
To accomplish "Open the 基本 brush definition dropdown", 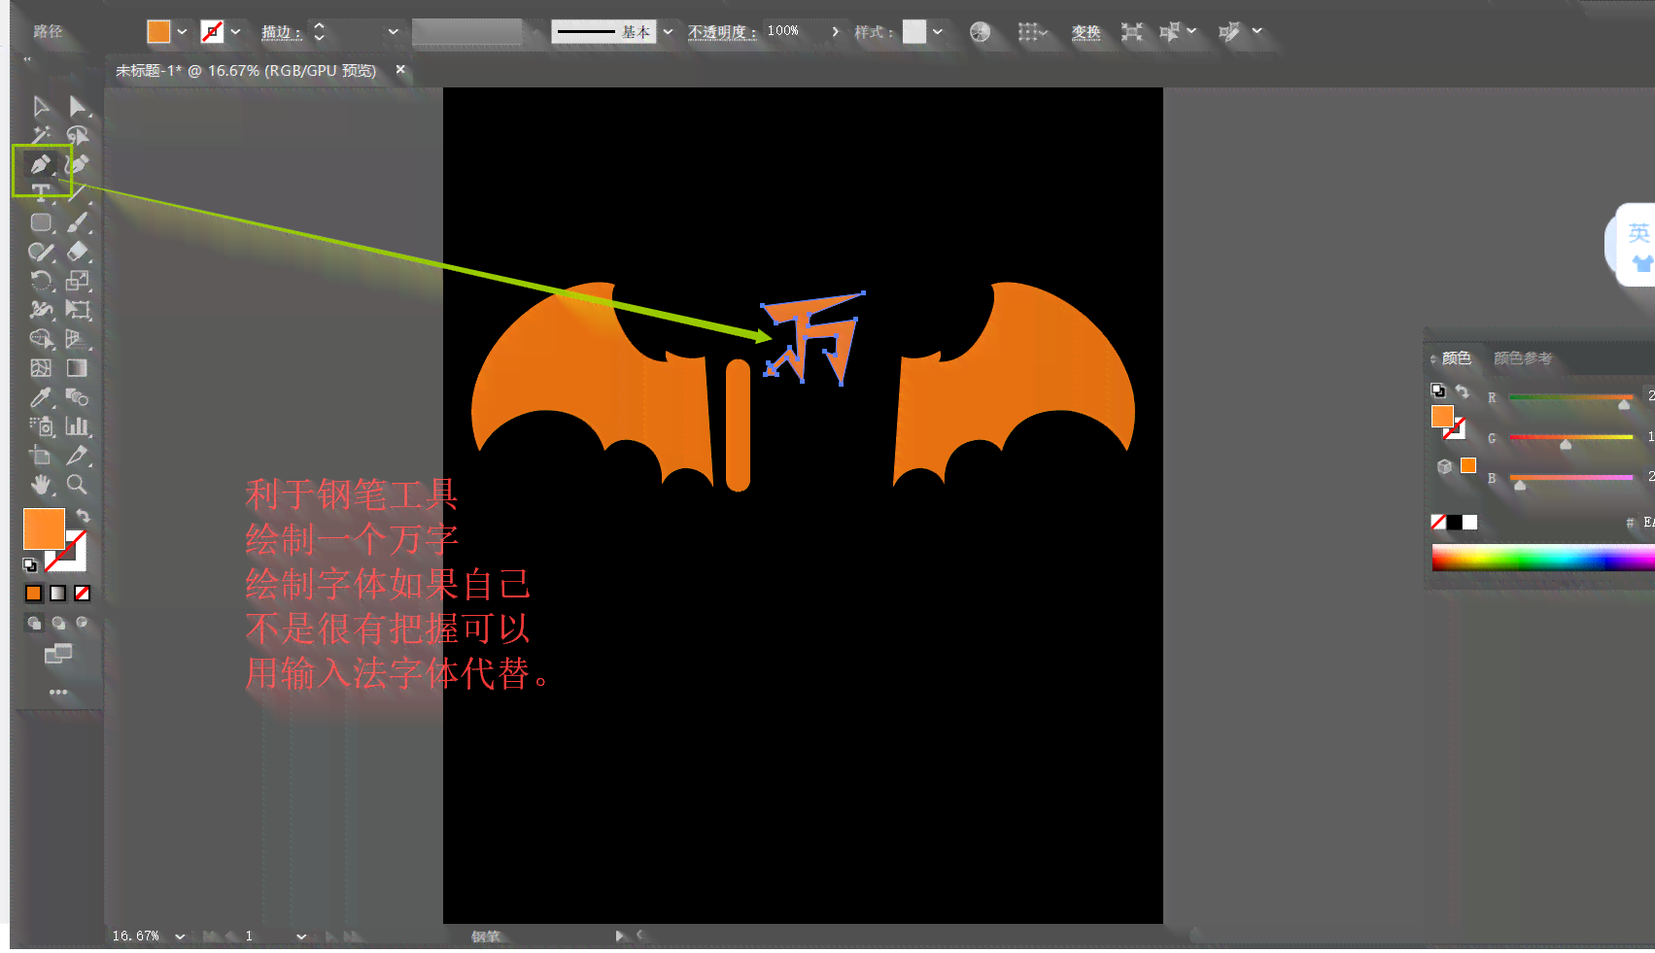I will coord(668,32).
